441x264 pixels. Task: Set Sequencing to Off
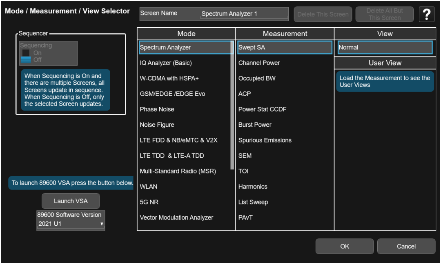click(x=26, y=60)
